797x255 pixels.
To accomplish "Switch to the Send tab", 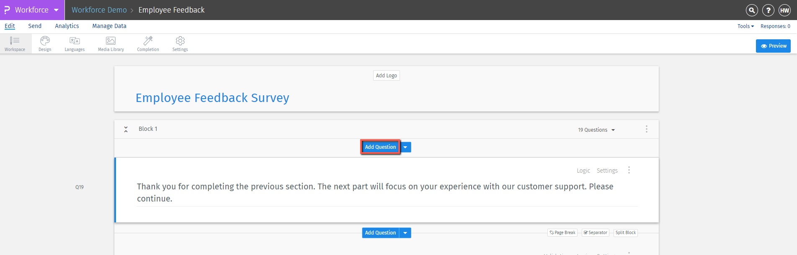I will [x=35, y=26].
